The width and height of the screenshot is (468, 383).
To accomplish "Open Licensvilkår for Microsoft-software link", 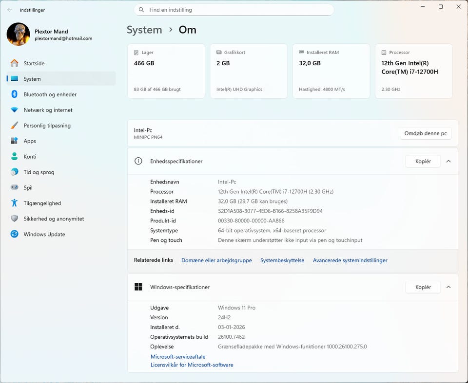I will click(192, 365).
